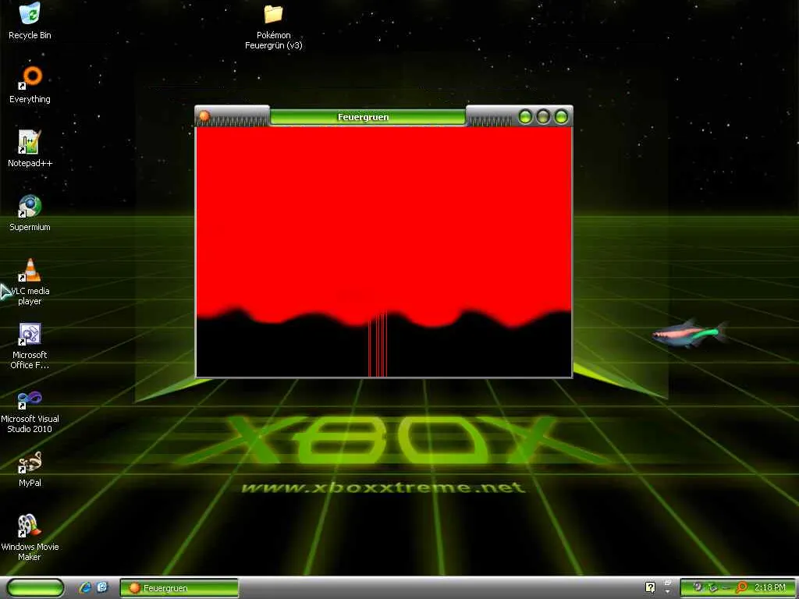Click the Feuergruen taskbar button
The width and height of the screenshot is (799, 599).
179,588
